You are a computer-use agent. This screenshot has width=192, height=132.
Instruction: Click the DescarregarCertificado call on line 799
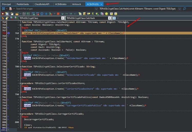pos(39,119)
